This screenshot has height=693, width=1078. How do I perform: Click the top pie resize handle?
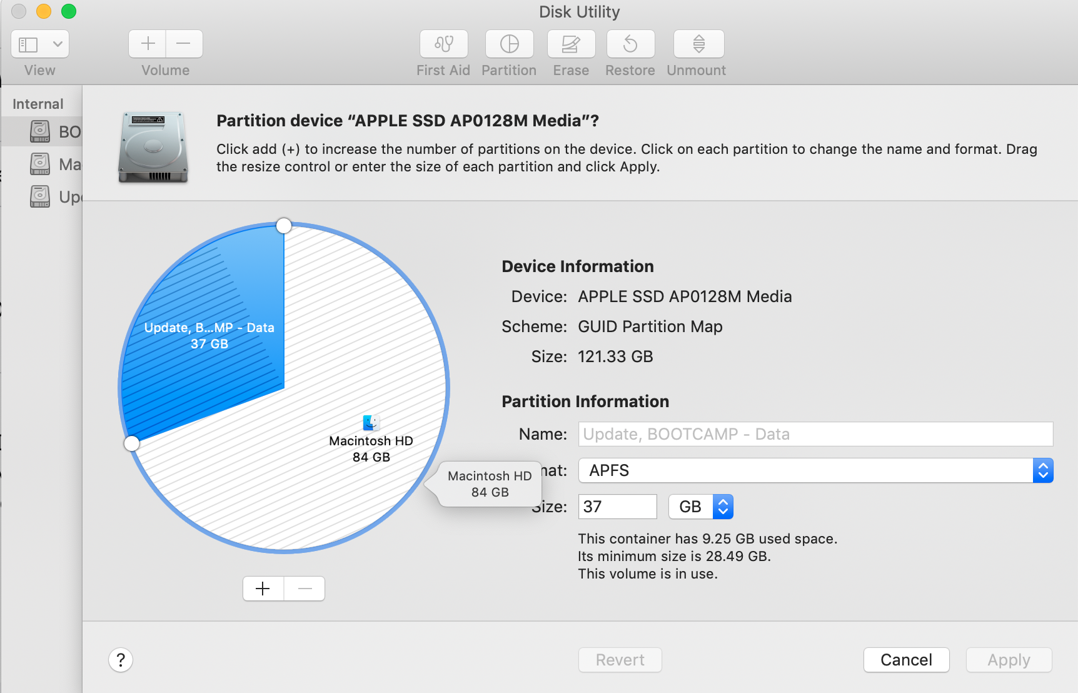tap(284, 226)
